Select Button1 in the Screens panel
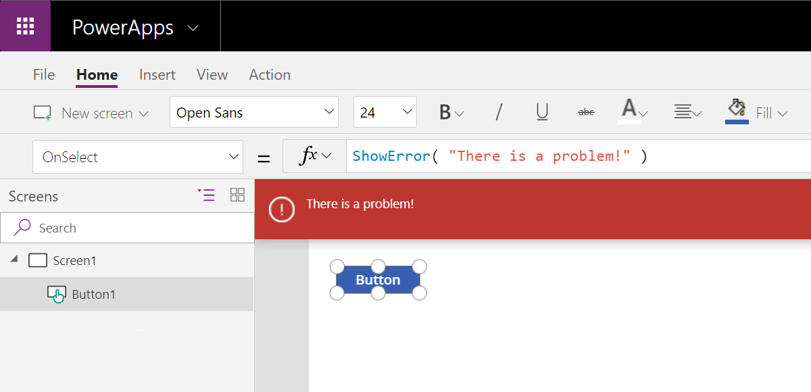The height and width of the screenshot is (392, 811). coord(93,294)
